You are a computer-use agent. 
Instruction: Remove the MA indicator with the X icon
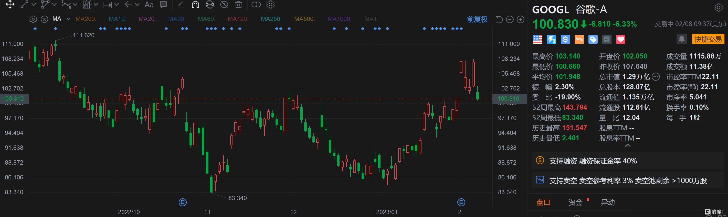(44, 19)
